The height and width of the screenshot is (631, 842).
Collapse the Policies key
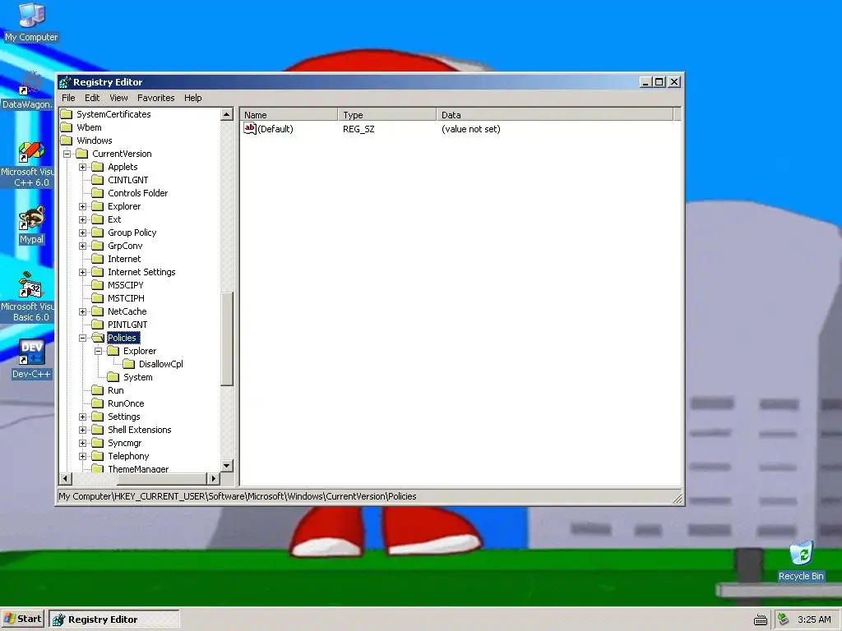83,338
